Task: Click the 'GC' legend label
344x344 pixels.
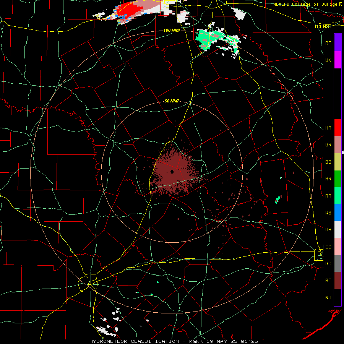Action: pos(328,264)
